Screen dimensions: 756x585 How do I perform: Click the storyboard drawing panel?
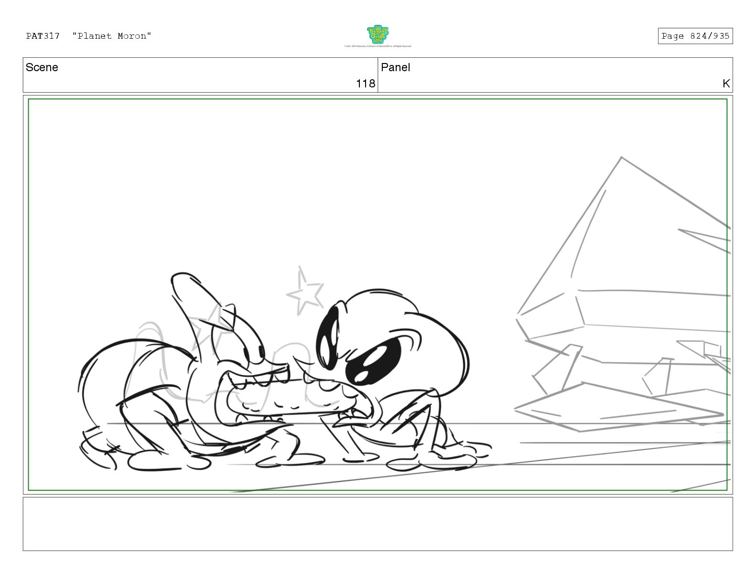coord(378,295)
